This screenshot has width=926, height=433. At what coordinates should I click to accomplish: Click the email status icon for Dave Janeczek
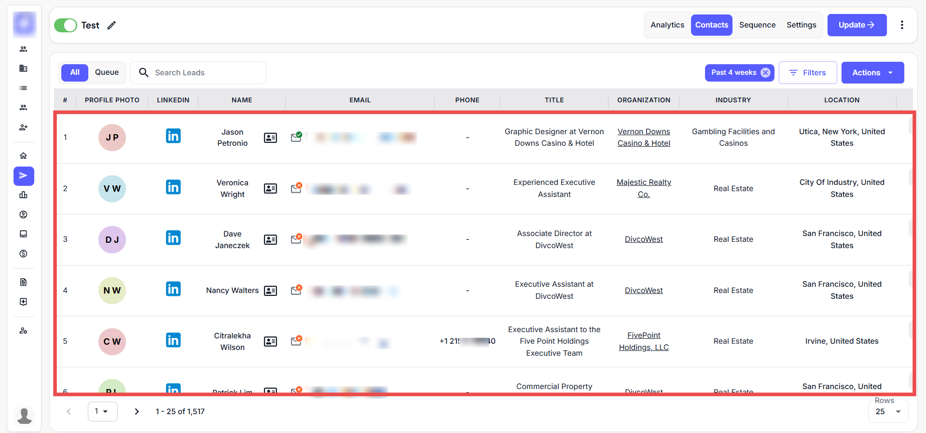tap(296, 239)
